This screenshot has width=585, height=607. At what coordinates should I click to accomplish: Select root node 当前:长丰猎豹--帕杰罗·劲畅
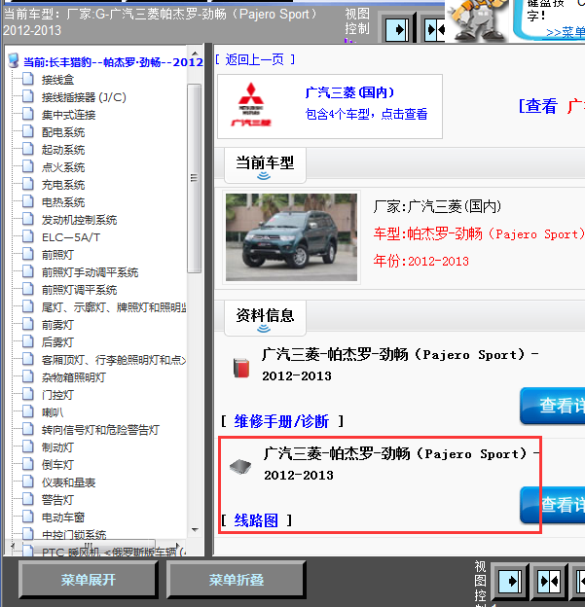coord(113,62)
